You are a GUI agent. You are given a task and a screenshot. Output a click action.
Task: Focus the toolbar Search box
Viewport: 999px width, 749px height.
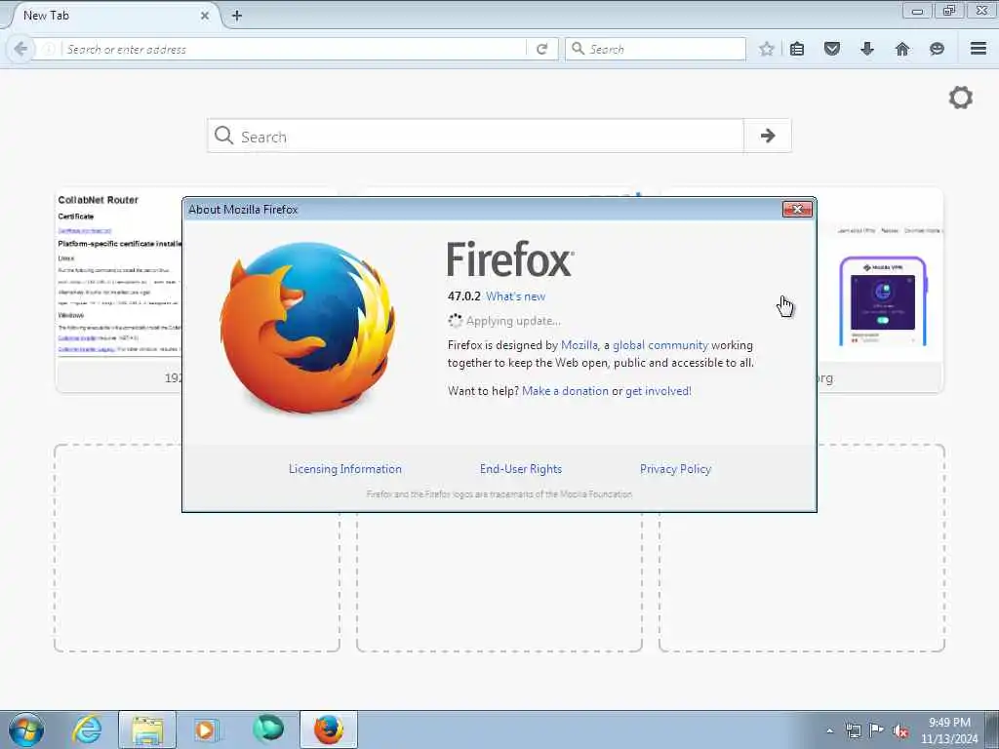pyautogui.click(x=656, y=49)
